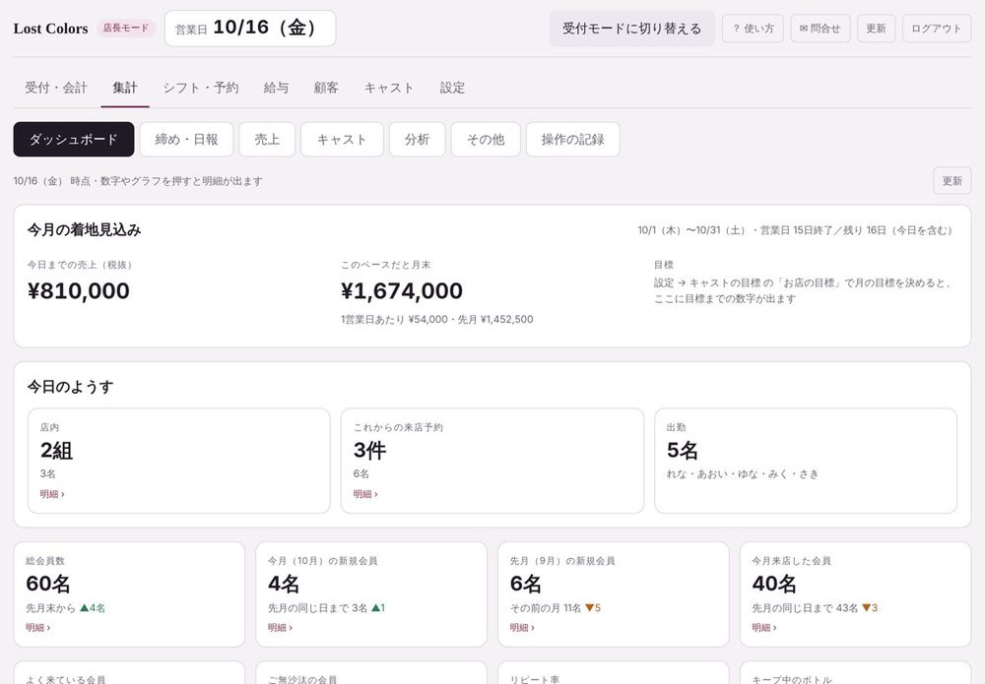Open the キャスト sub-tab under 集計
Image resolution: width=985 pixels, height=684 pixels.
342,140
